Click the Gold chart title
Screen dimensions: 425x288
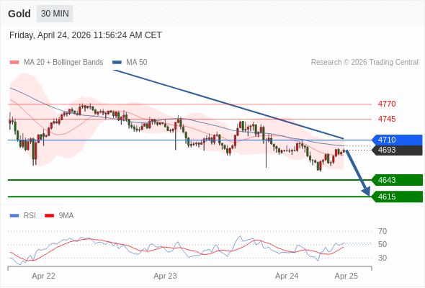click(x=19, y=14)
